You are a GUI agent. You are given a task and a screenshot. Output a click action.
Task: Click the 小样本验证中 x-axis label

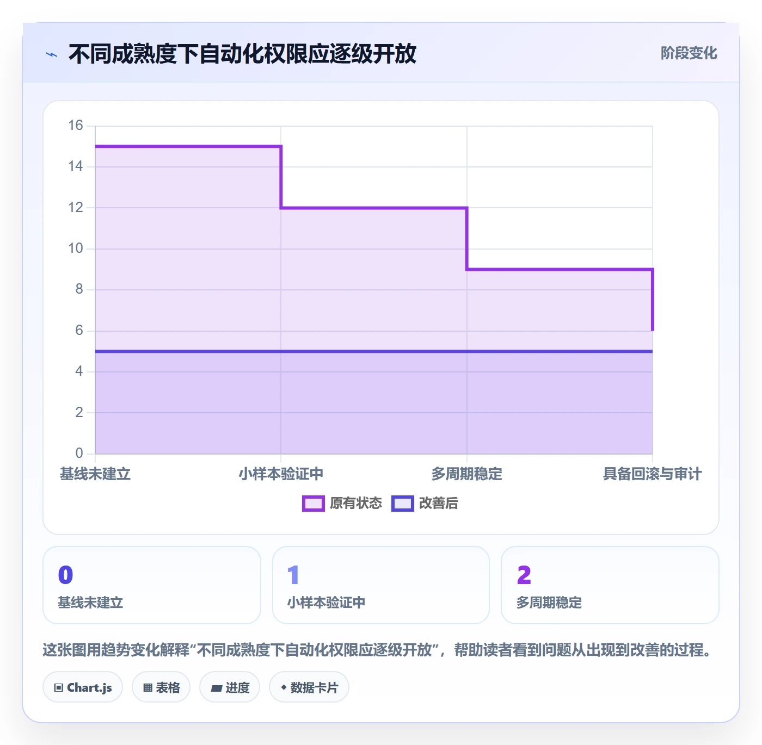tap(281, 474)
